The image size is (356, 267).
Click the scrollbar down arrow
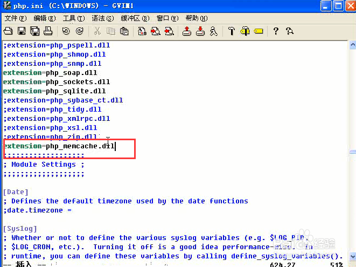point(353,256)
